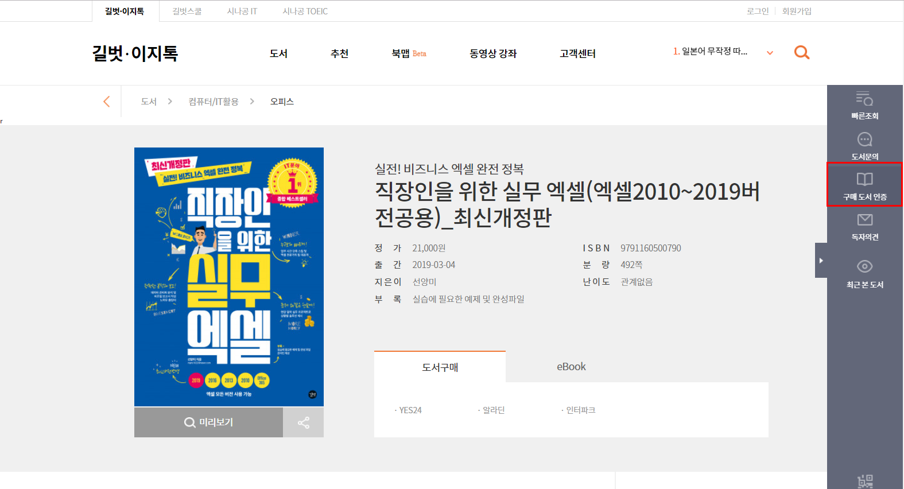Click the 미리보기 preview button
The width and height of the screenshot is (904, 489).
click(x=208, y=423)
